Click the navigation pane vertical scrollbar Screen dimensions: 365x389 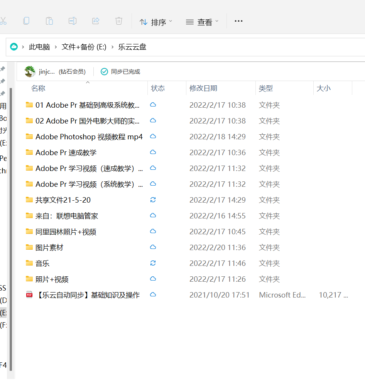pos(11,230)
